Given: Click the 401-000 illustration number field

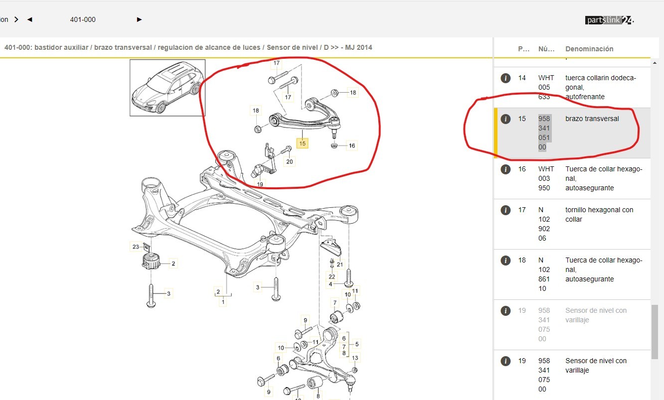Looking at the screenshot, I should pyautogui.click(x=83, y=19).
